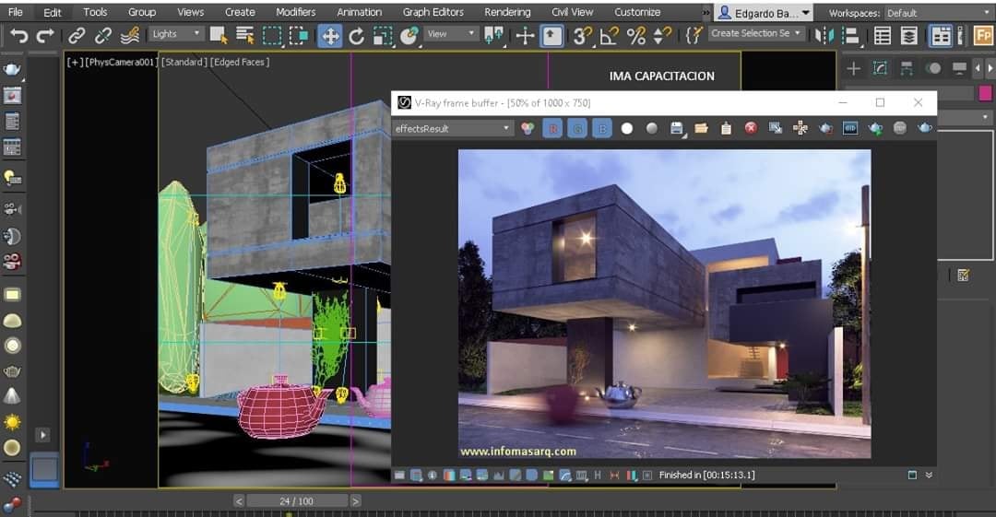Activate the Select and Rotate tool

point(356,36)
